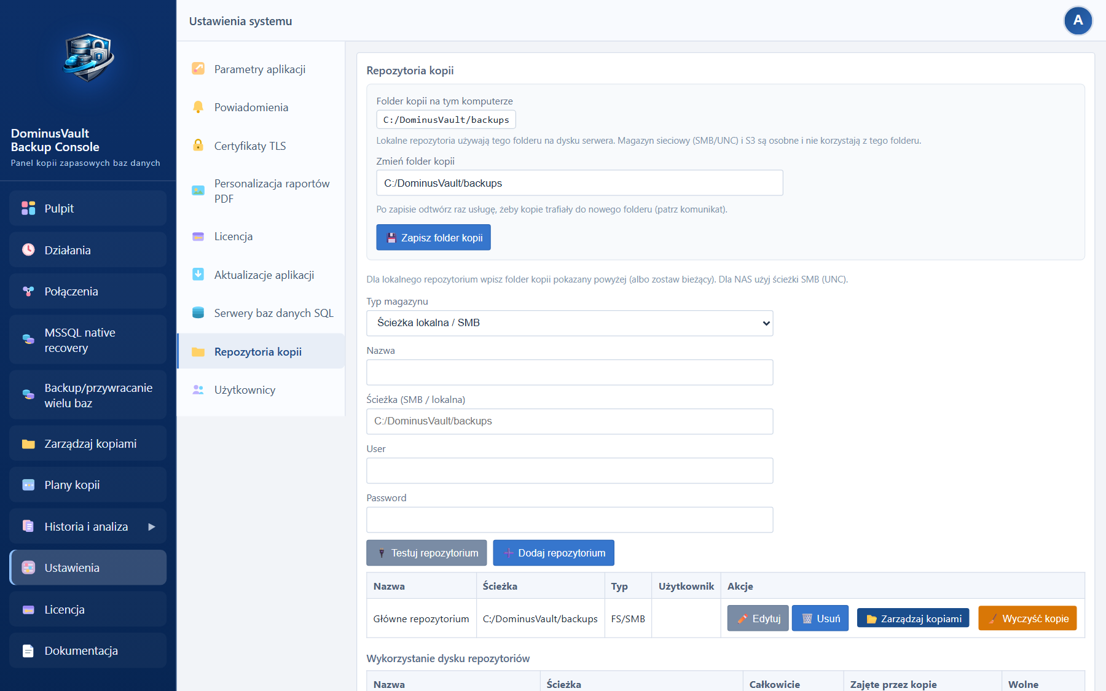Click the FS/SMB type cell

(x=628, y=619)
